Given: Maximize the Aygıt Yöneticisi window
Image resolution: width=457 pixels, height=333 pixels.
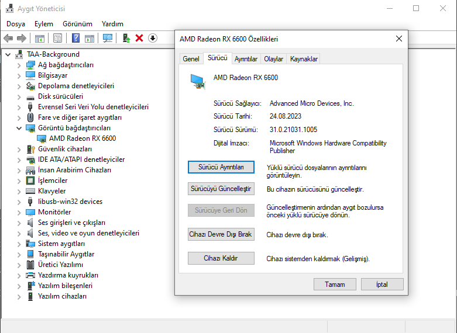Looking at the screenshot, I should pos(416,8).
